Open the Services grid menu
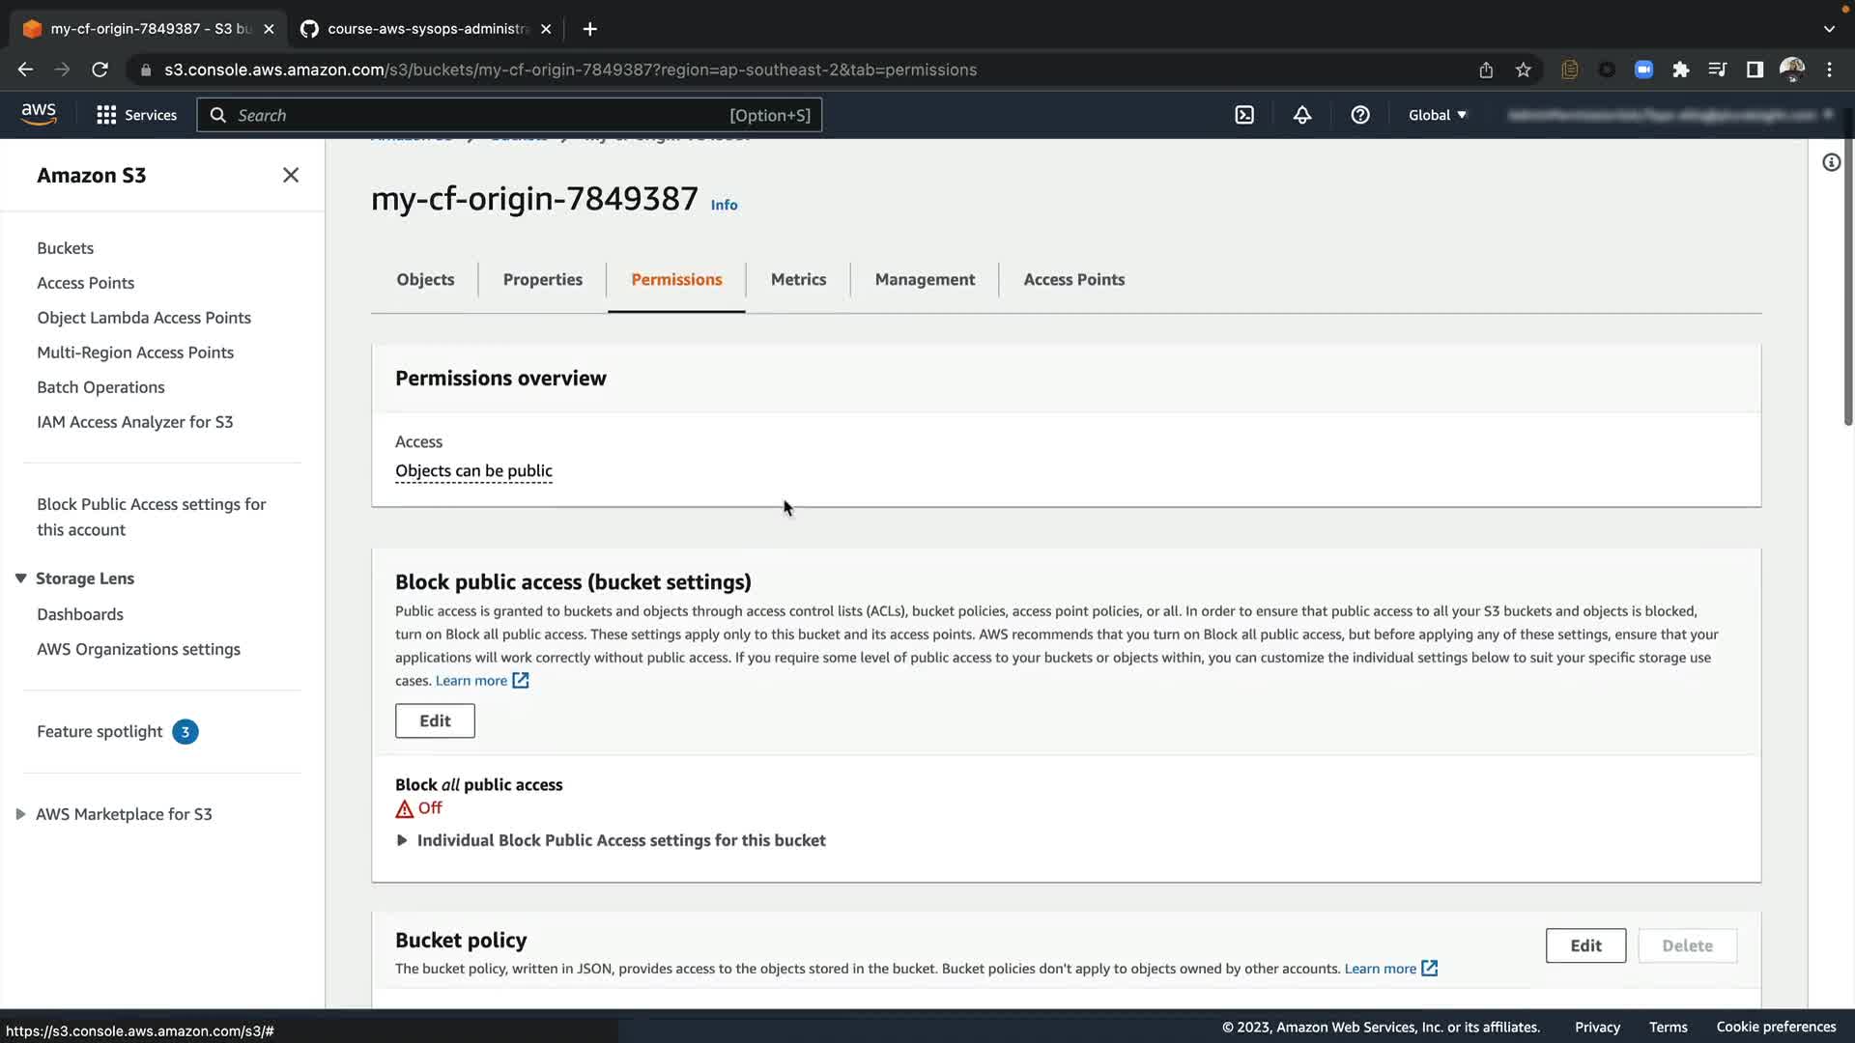 click(x=136, y=115)
